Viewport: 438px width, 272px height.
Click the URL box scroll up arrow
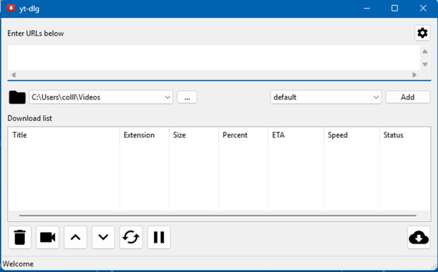(425, 52)
